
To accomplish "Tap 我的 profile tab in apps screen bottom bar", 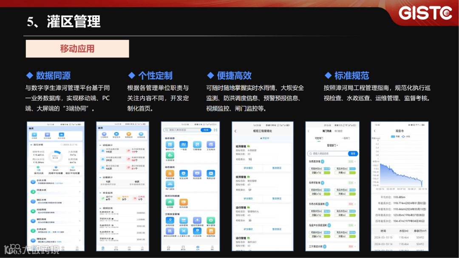I will click(212, 248).
